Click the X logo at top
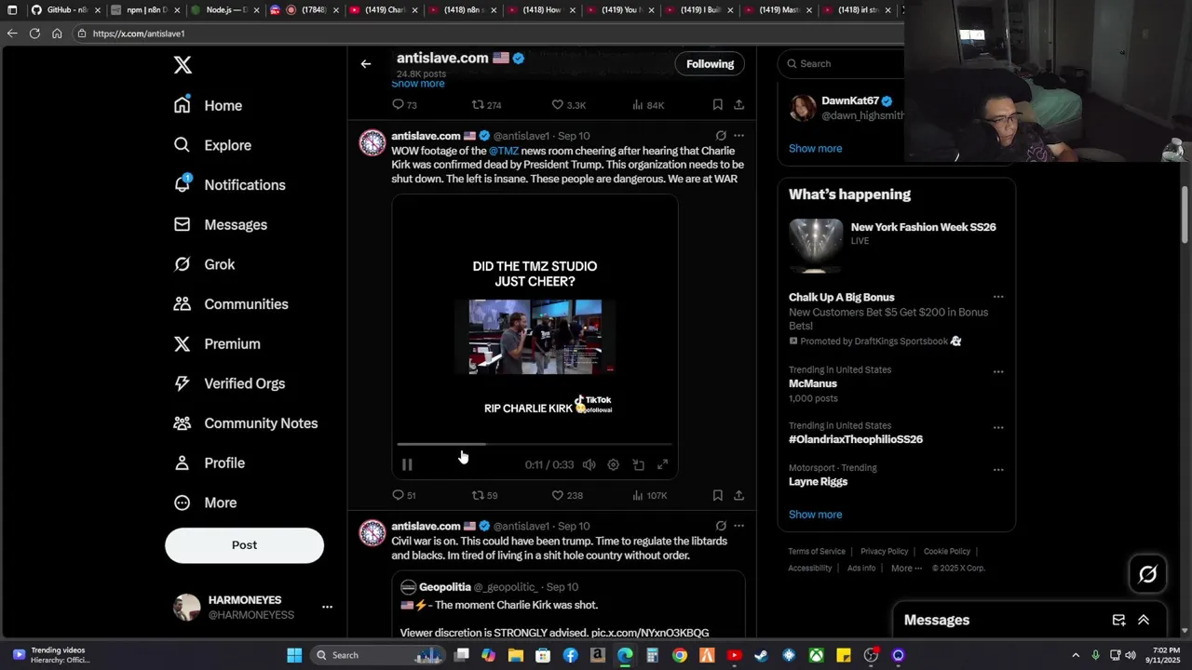Screen dimensions: 1192x670 (183, 65)
